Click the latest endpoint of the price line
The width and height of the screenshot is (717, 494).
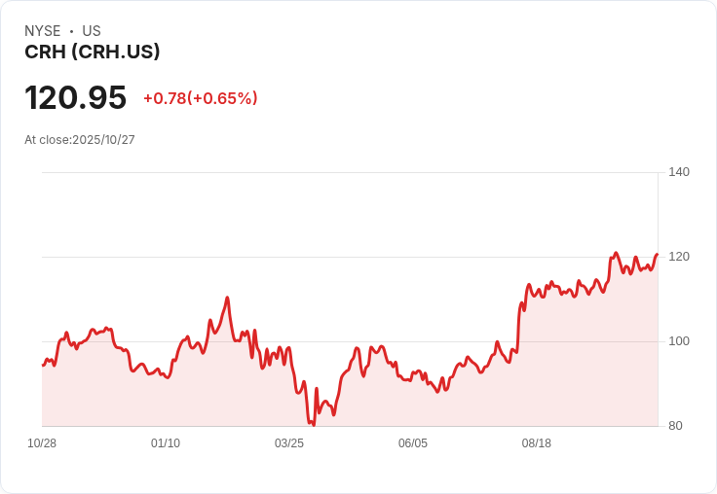click(x=658, y=255)
